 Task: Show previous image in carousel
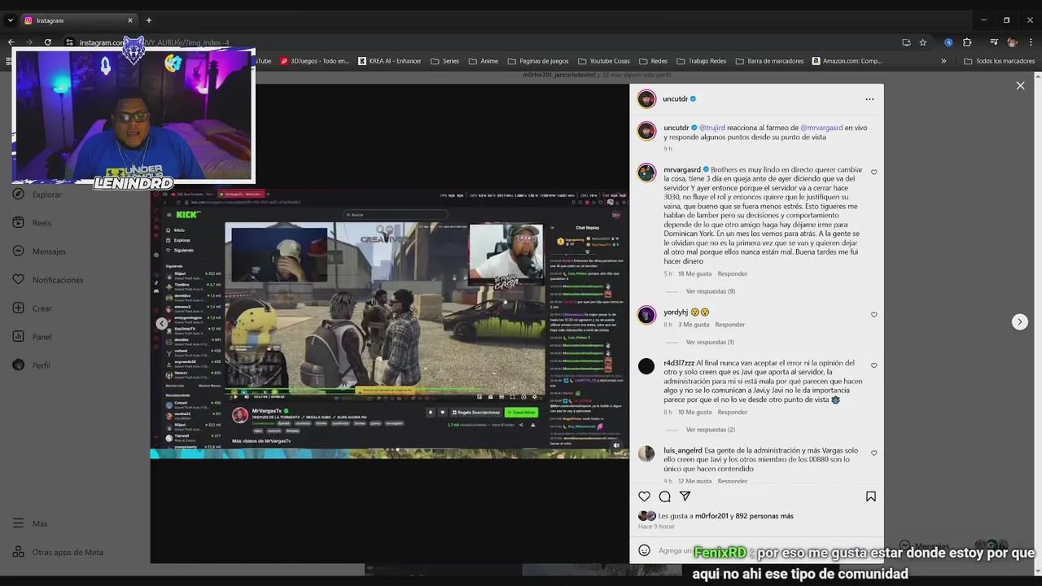point(161,323)
